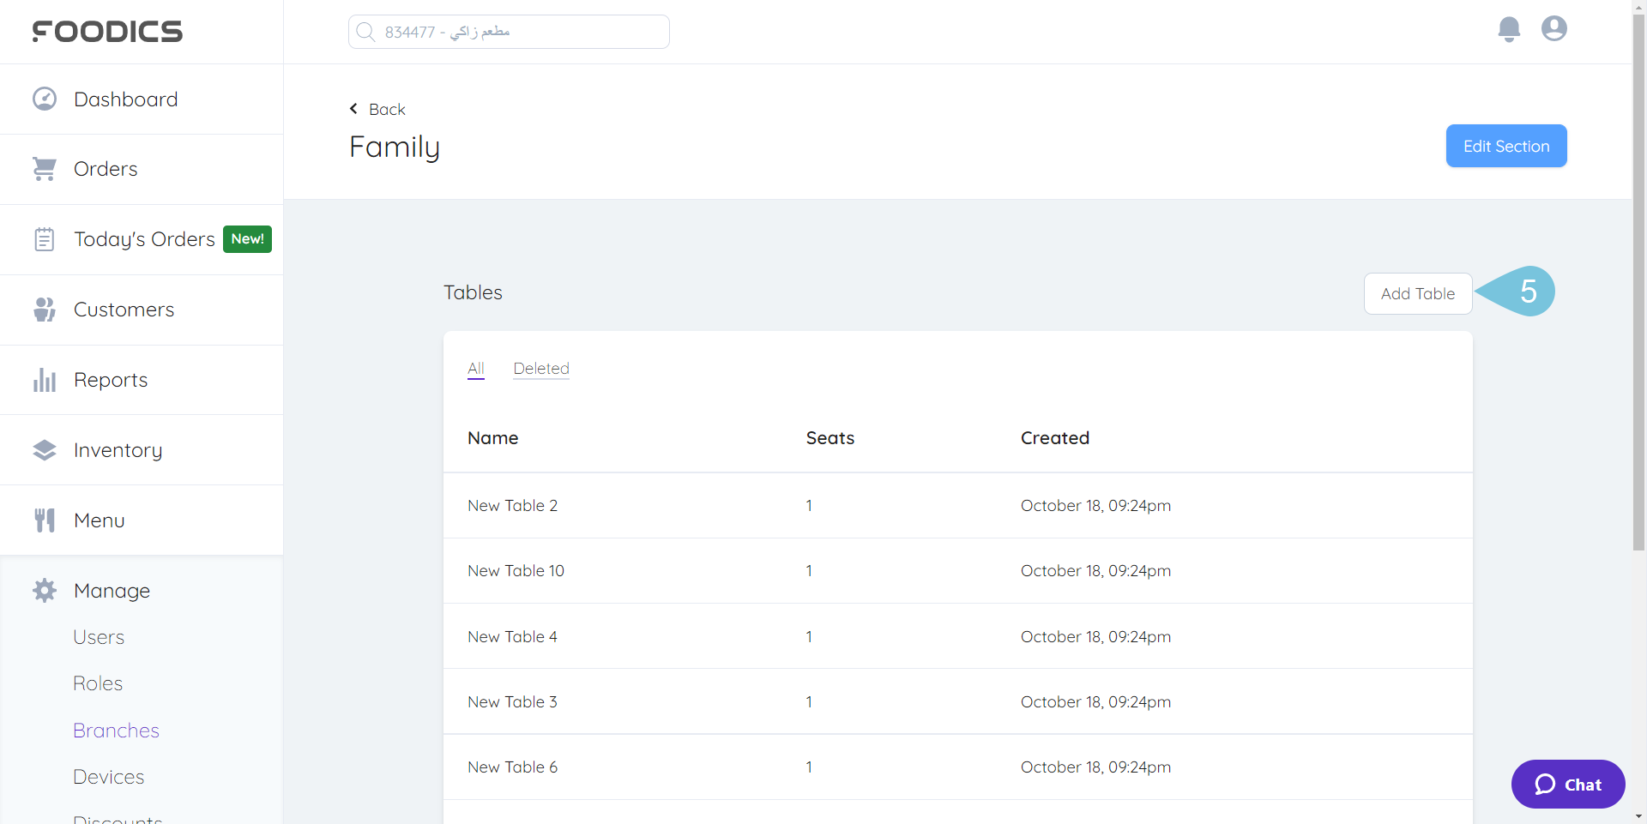Select Roles in the sidebar

coord(97,683)
